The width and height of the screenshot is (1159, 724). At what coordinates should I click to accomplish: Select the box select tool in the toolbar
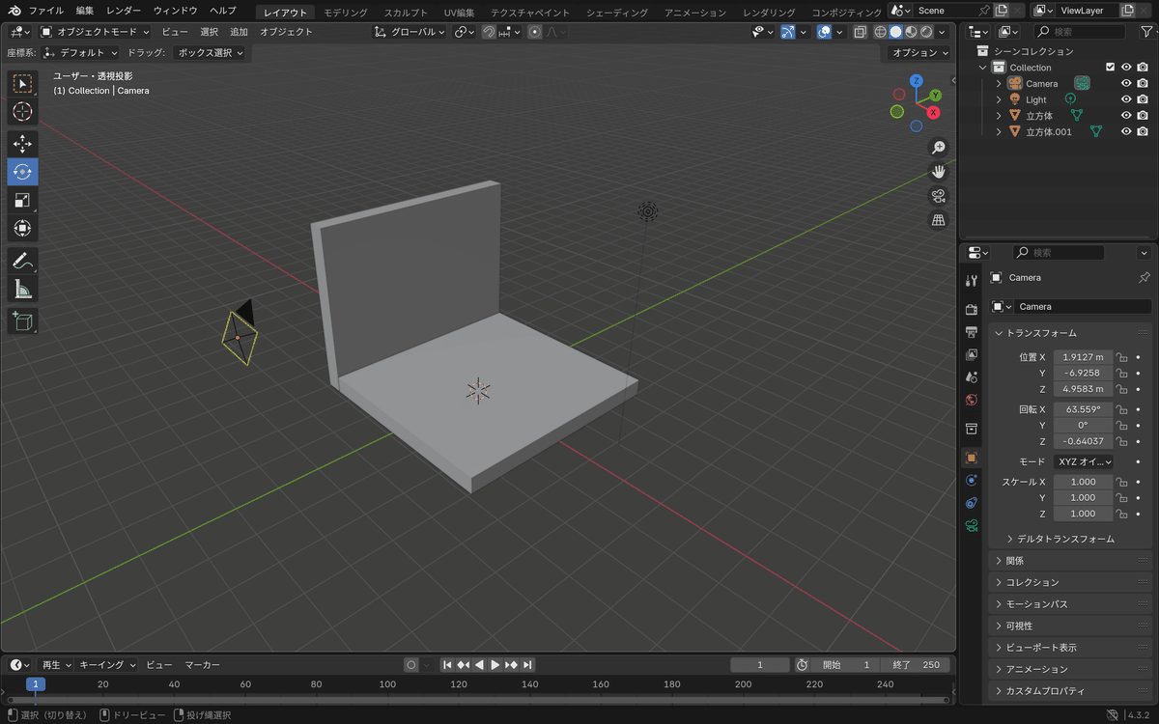coord(22,83)
